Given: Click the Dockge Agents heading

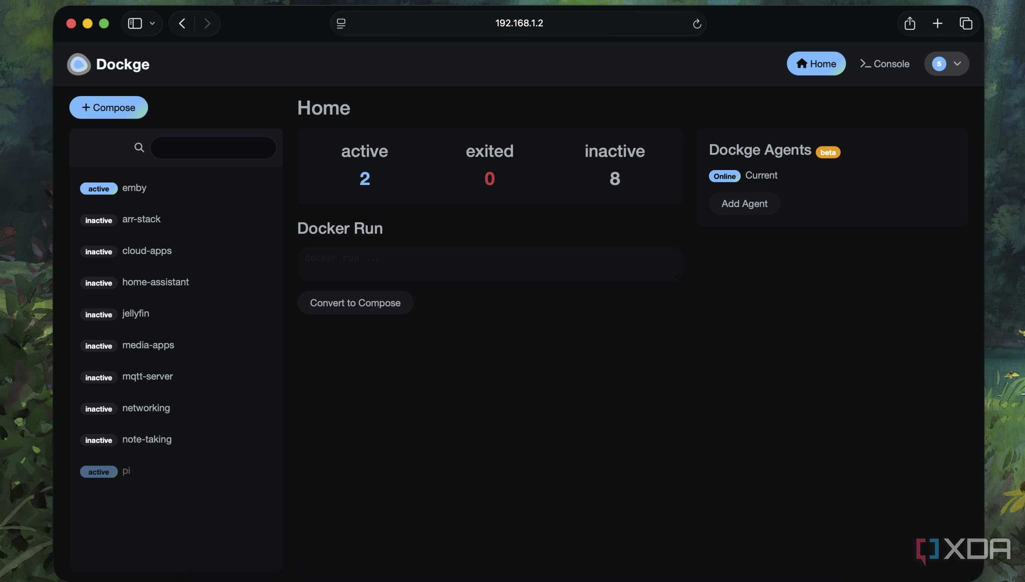Looking at the screenshot, I should (760, 150).
